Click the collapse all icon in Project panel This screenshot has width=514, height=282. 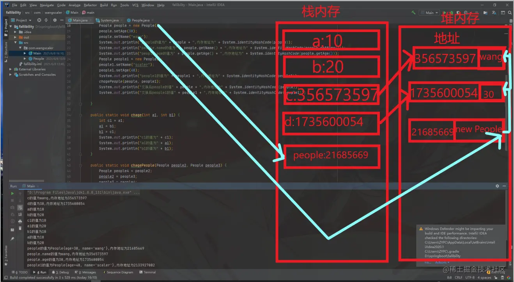coord(46,20)
